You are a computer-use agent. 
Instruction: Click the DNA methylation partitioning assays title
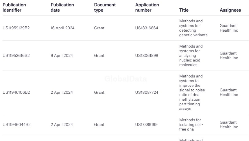coord(192,93)
